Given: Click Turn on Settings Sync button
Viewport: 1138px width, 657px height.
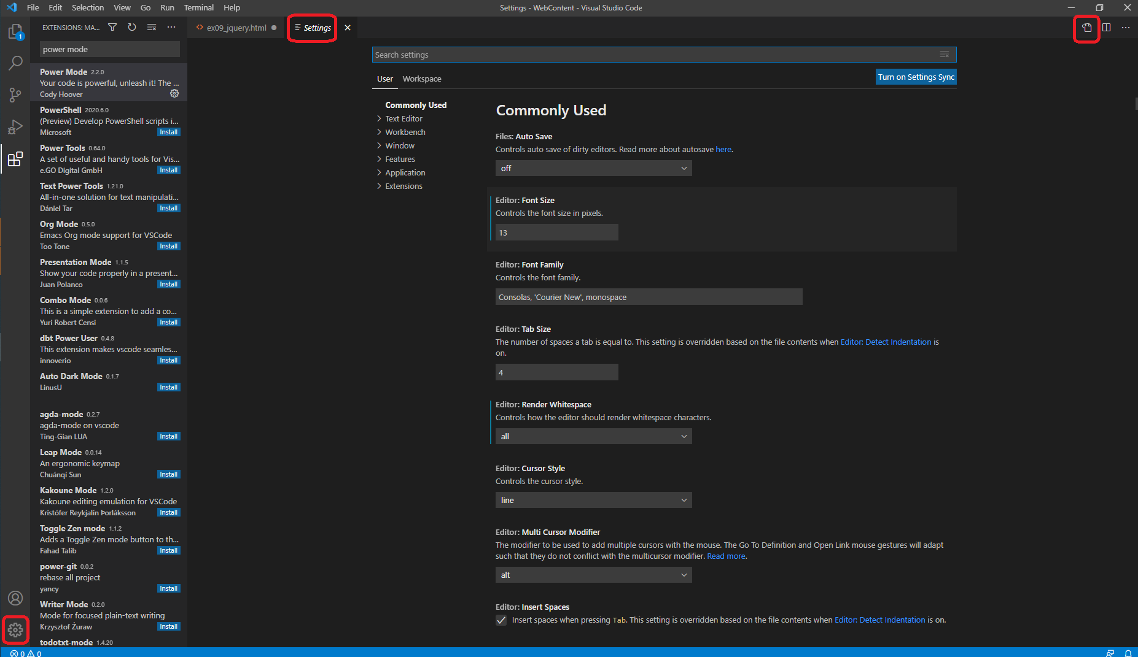Looking at the screenshot, I should click(x=916, y=77).
